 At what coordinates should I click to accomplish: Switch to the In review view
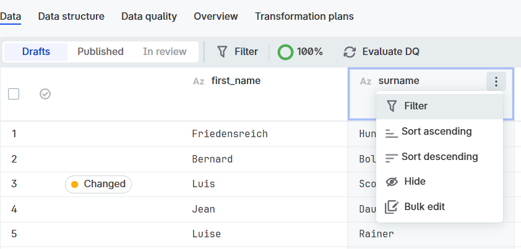165,52
